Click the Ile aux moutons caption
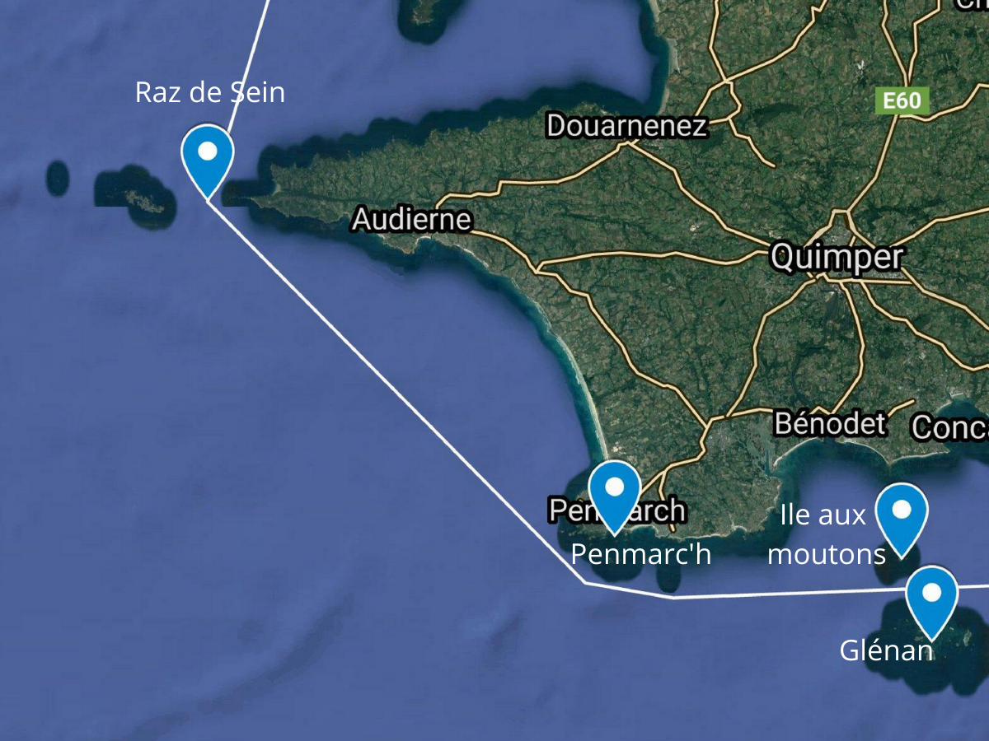 (827, 534)
